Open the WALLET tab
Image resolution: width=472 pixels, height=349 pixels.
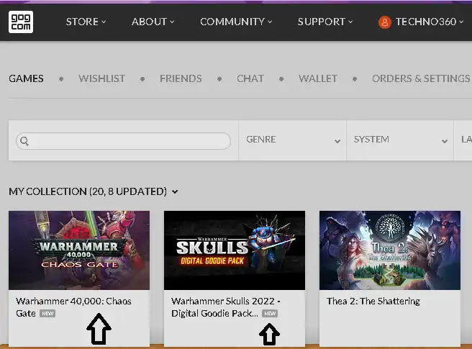click(x=317, y=78)
